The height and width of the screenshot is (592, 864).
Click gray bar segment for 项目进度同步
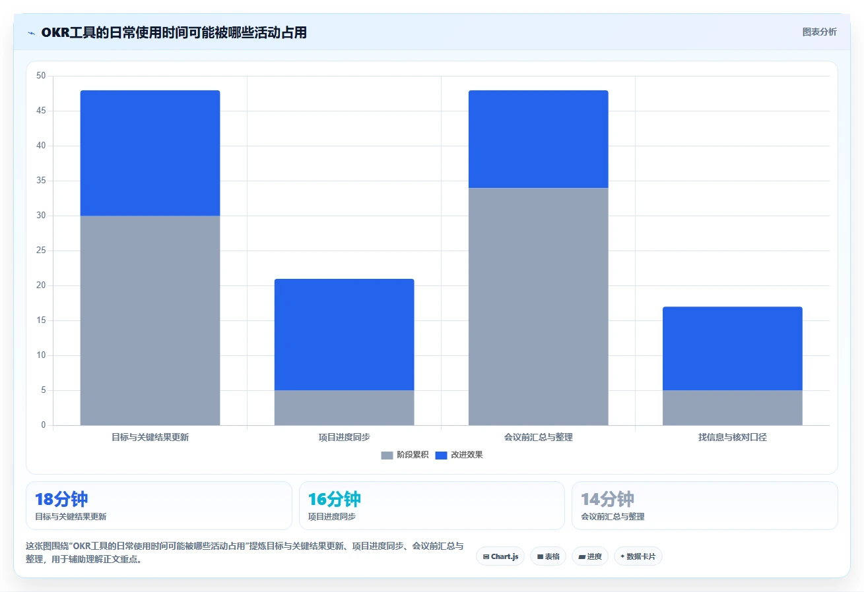344,407
